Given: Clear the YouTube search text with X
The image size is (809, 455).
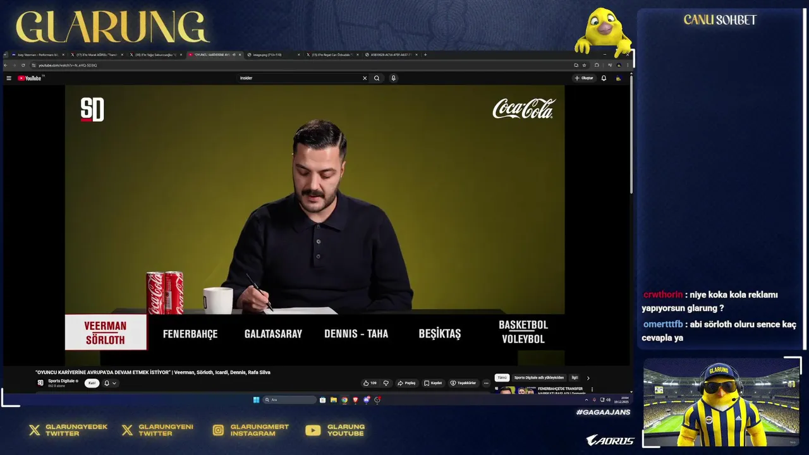Looking at the screenshot, I should click(365, 78).
